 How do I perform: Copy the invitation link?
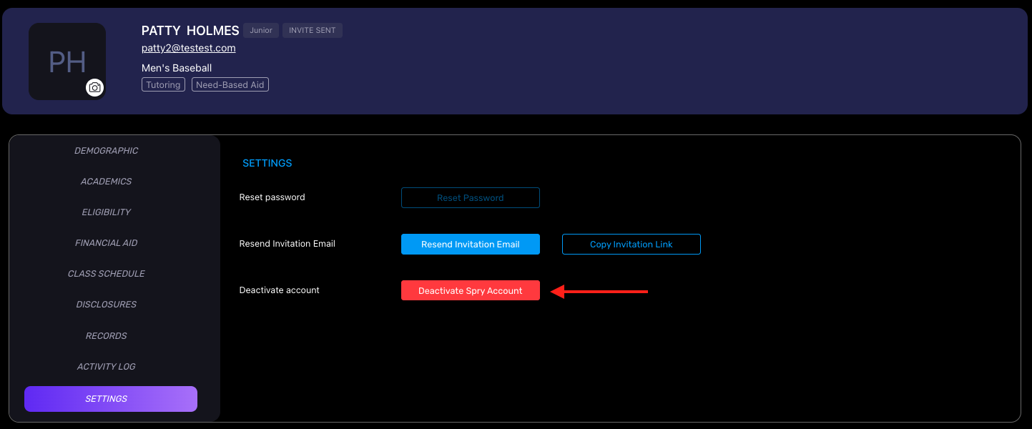tap(632, 245)
